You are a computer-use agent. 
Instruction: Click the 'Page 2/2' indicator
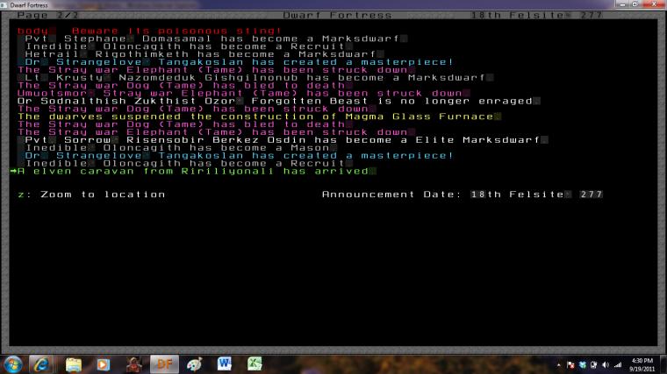coord(48,15)
